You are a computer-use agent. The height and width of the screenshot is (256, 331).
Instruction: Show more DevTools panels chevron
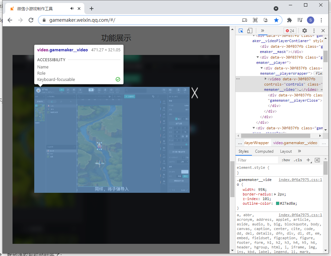coord(262,31)
